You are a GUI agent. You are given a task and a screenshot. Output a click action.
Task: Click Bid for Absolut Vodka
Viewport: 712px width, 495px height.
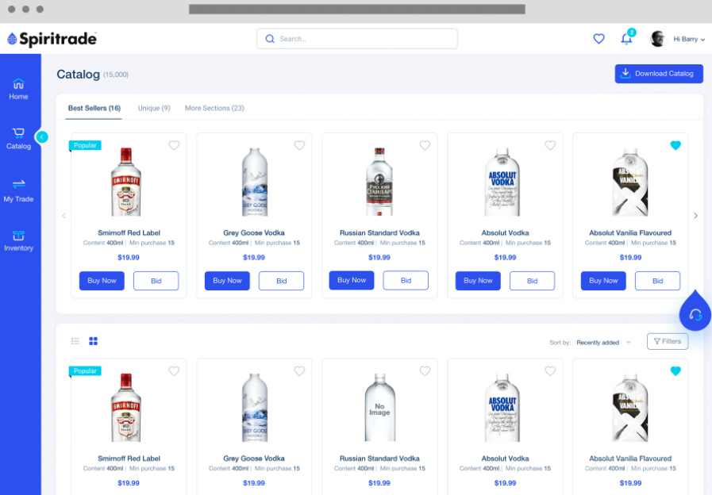532,281
